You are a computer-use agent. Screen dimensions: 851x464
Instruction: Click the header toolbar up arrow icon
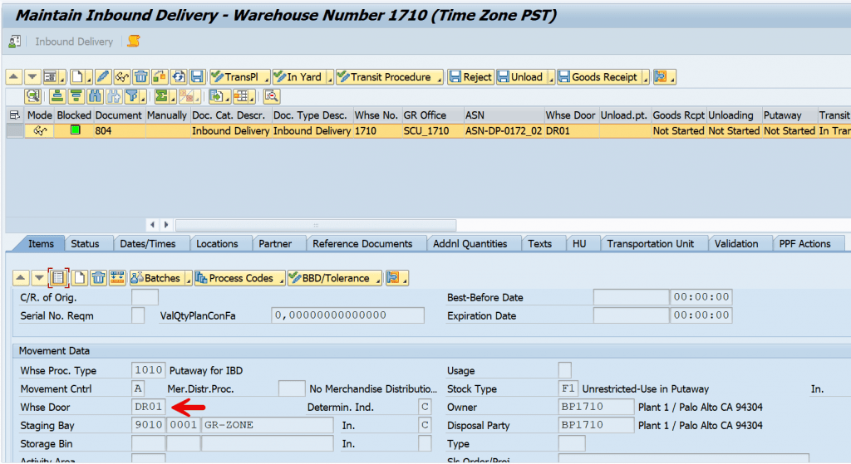coord(13,77)
